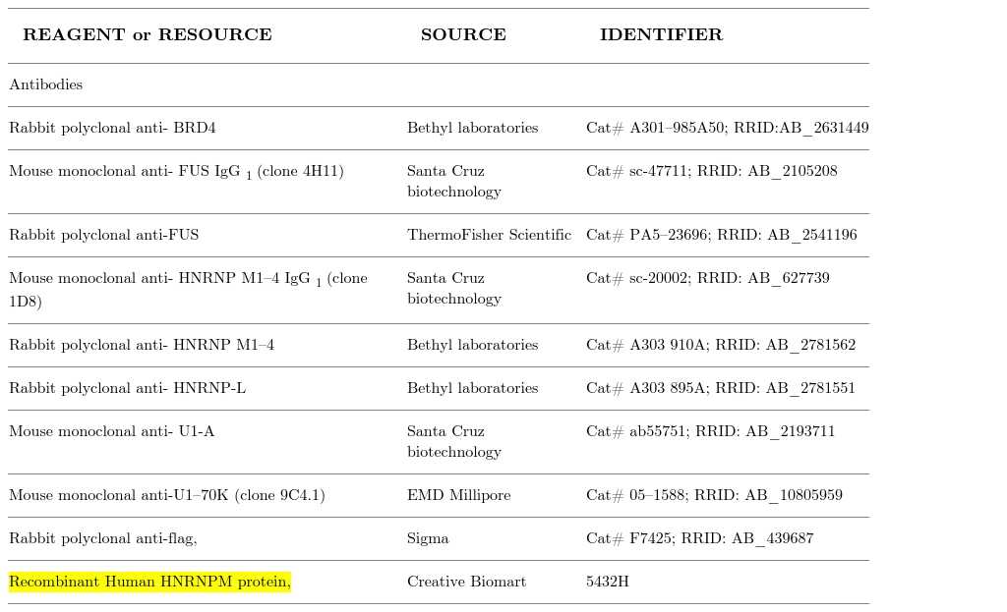Click 'Rabbit polyclonal anti-FUS' cell
The width and height of the screenshot is (1007, 612).
click(104, 235)
